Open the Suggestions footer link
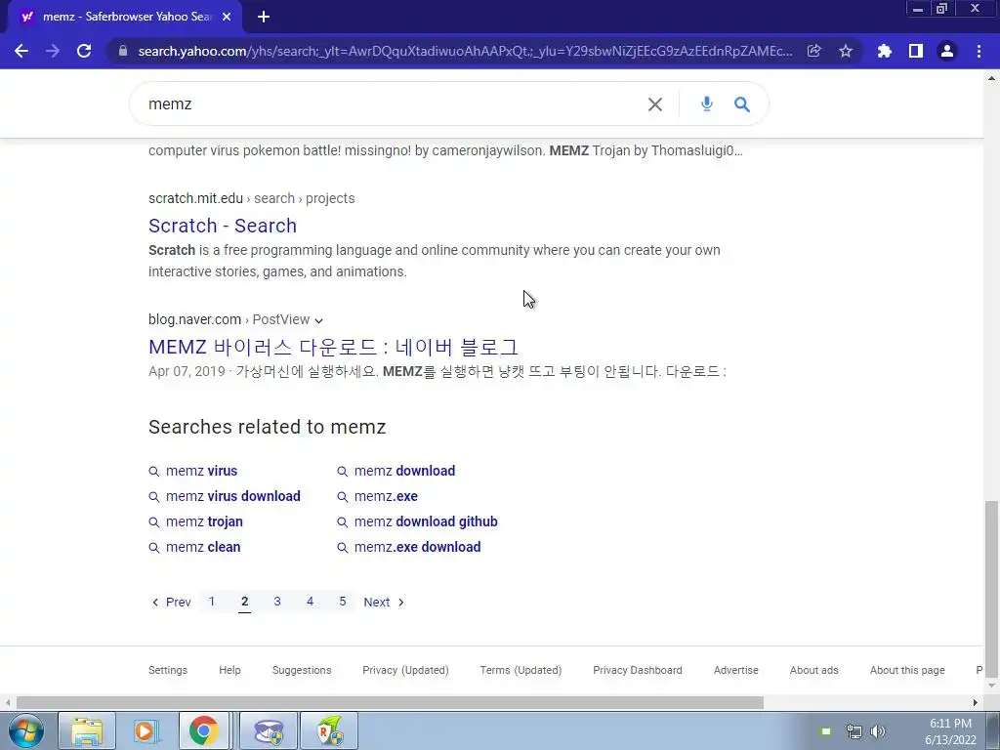The width and height of the screenshot is (1000, 750). coord(302,670)
